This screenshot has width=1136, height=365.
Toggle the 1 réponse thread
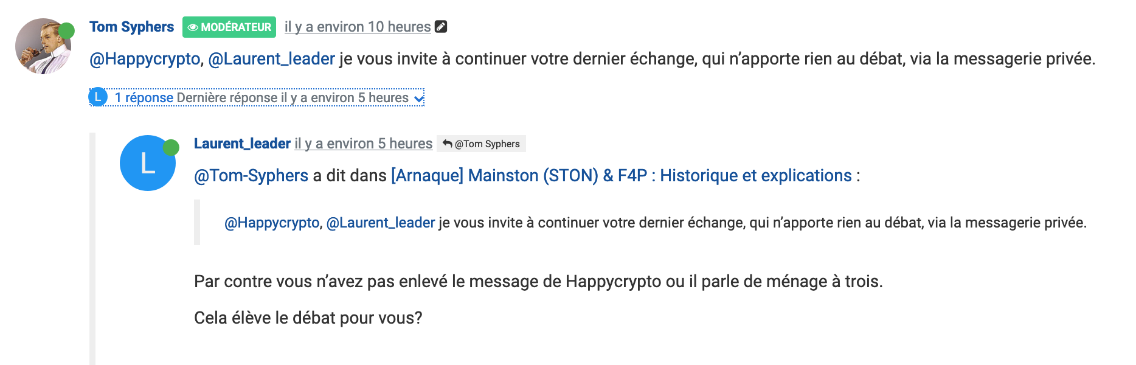144,98
